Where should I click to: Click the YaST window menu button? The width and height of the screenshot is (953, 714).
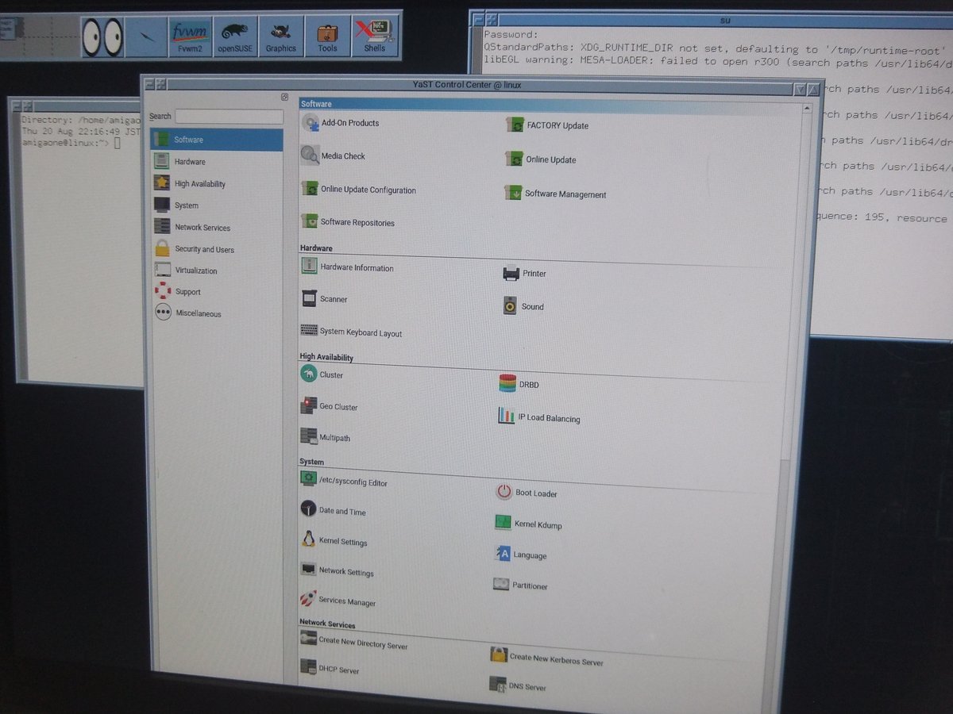click(149, 83)
